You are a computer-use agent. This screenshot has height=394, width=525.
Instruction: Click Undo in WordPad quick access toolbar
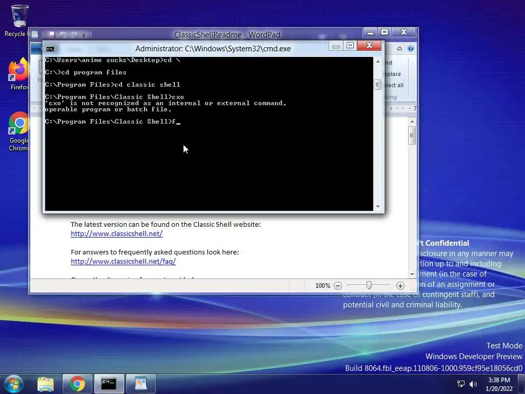(x=63, y=34)
